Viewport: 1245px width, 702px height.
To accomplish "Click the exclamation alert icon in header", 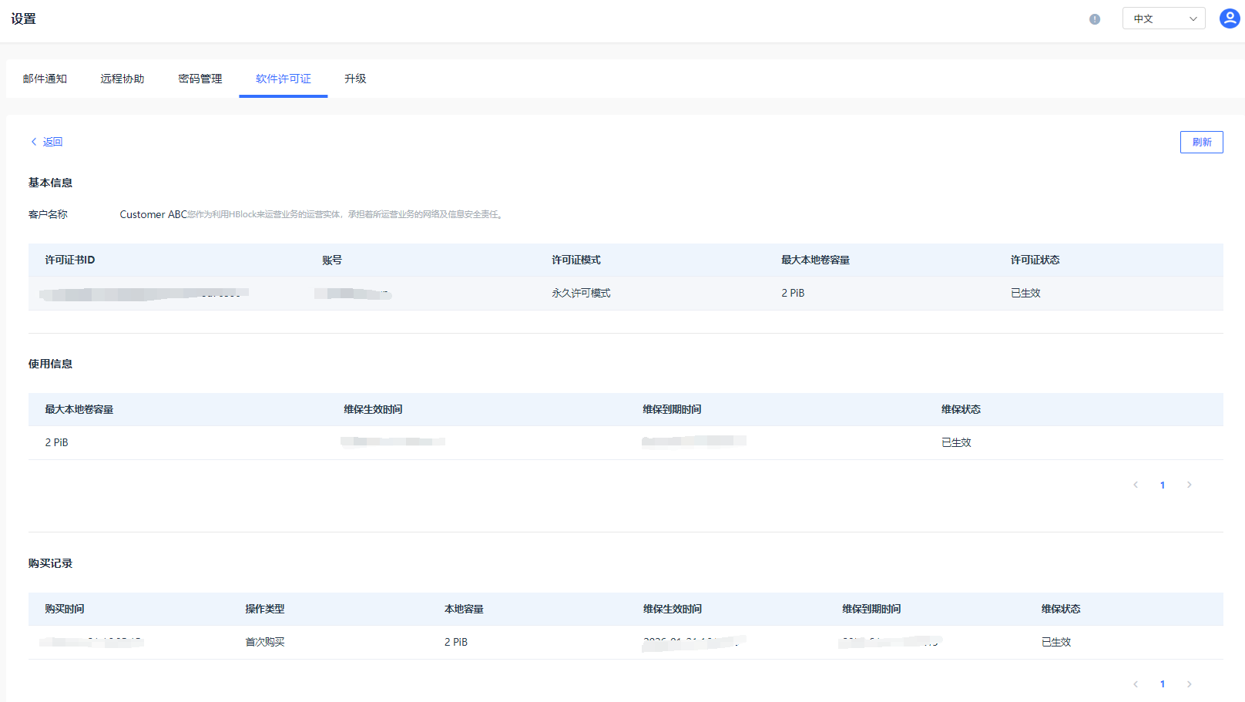I will (x=1094, y=19).
